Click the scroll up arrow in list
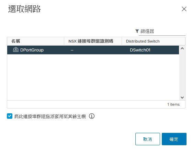This screenshot has height=149, width=191. (182, 48)
